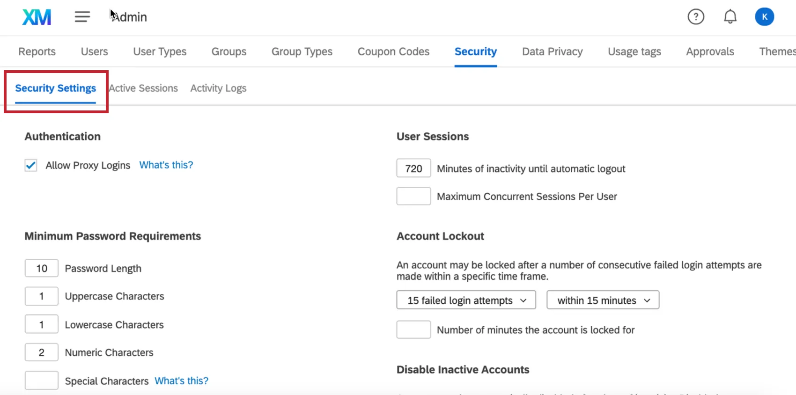Screen dimensions: 796x395
Task: Go to the Data Privacy tab
Action: pyautogui.click(x=552, y=51)
